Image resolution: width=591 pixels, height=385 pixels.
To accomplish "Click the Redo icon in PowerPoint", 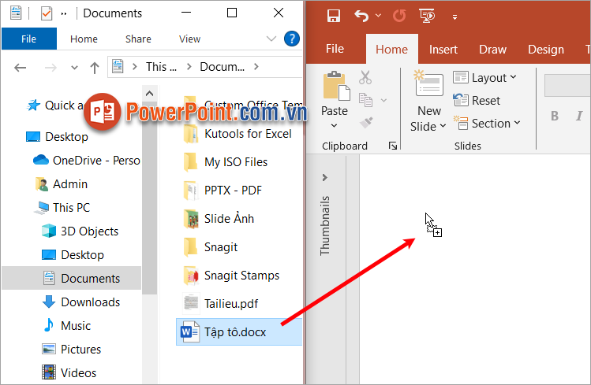I will [x=399, y=16].
